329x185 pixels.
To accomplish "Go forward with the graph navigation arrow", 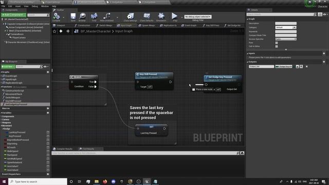I will (68, 31).
